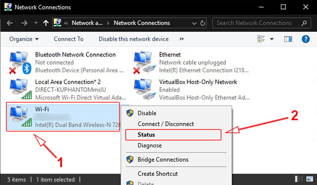Click the DIRECT-KUPHANTOMmsIU text

[70, 90]
